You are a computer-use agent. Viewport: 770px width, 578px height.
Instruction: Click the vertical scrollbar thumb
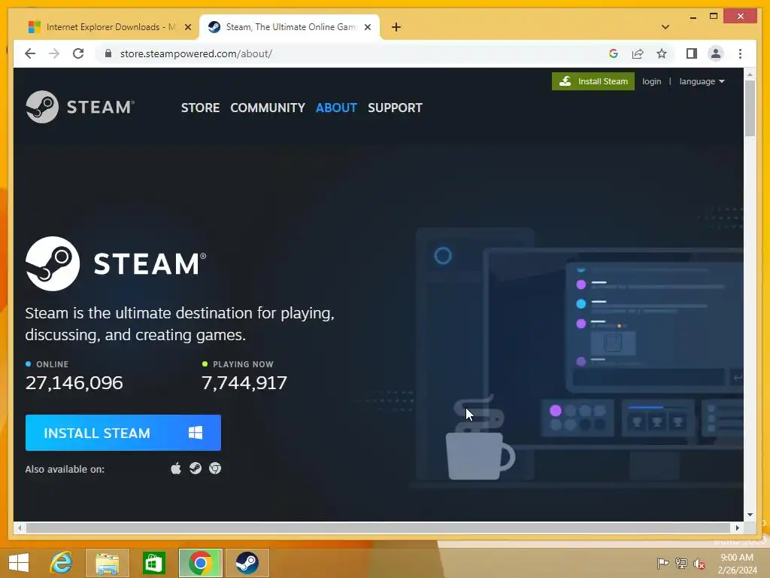(750, 108)
